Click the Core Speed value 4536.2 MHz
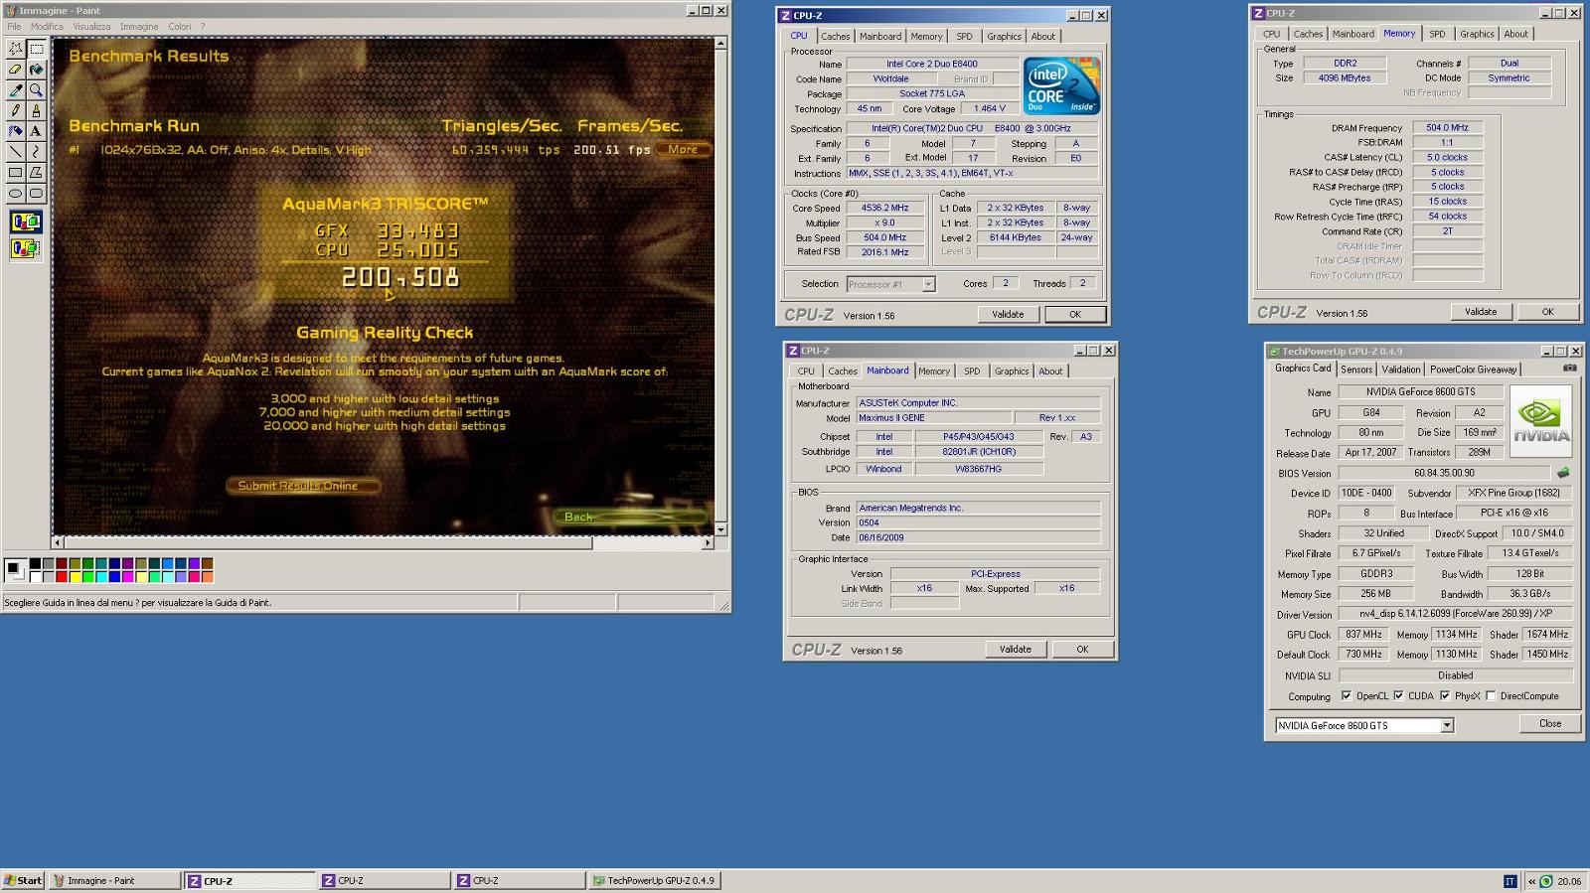This screenshot has width=1590, height=893. click(884, 209)
